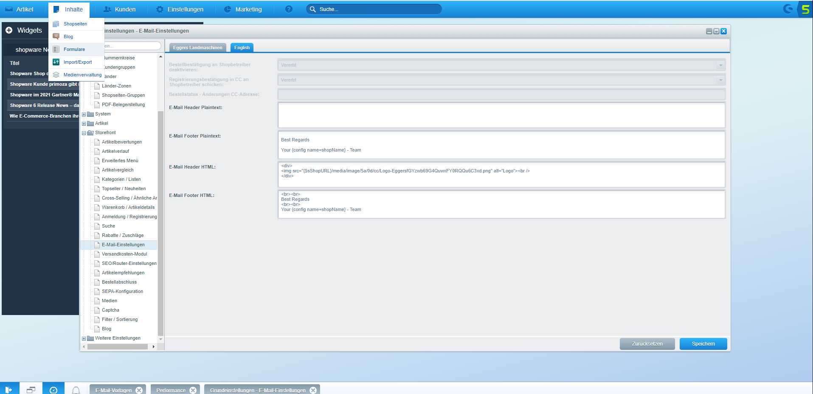
Task: Click the plus icon next to Widgets
Action: tap(9, 30)
